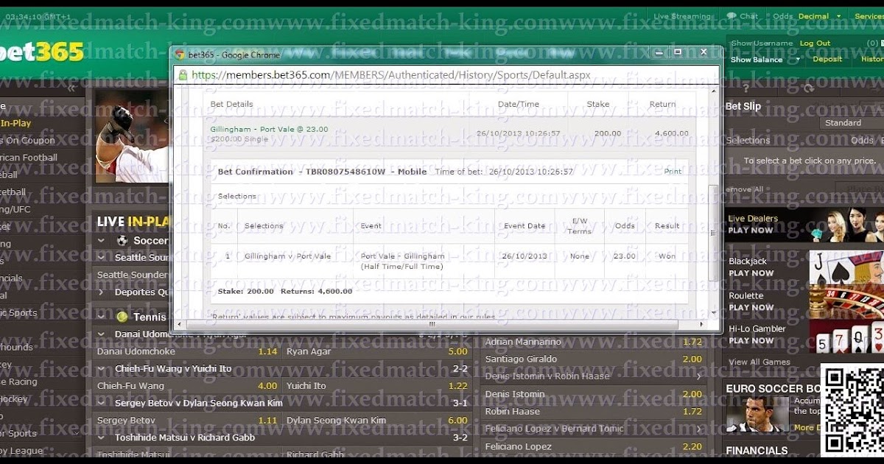Click the Tennis ball icon in the live list
This screenshot has height=464, width=884.
point(122,317)
